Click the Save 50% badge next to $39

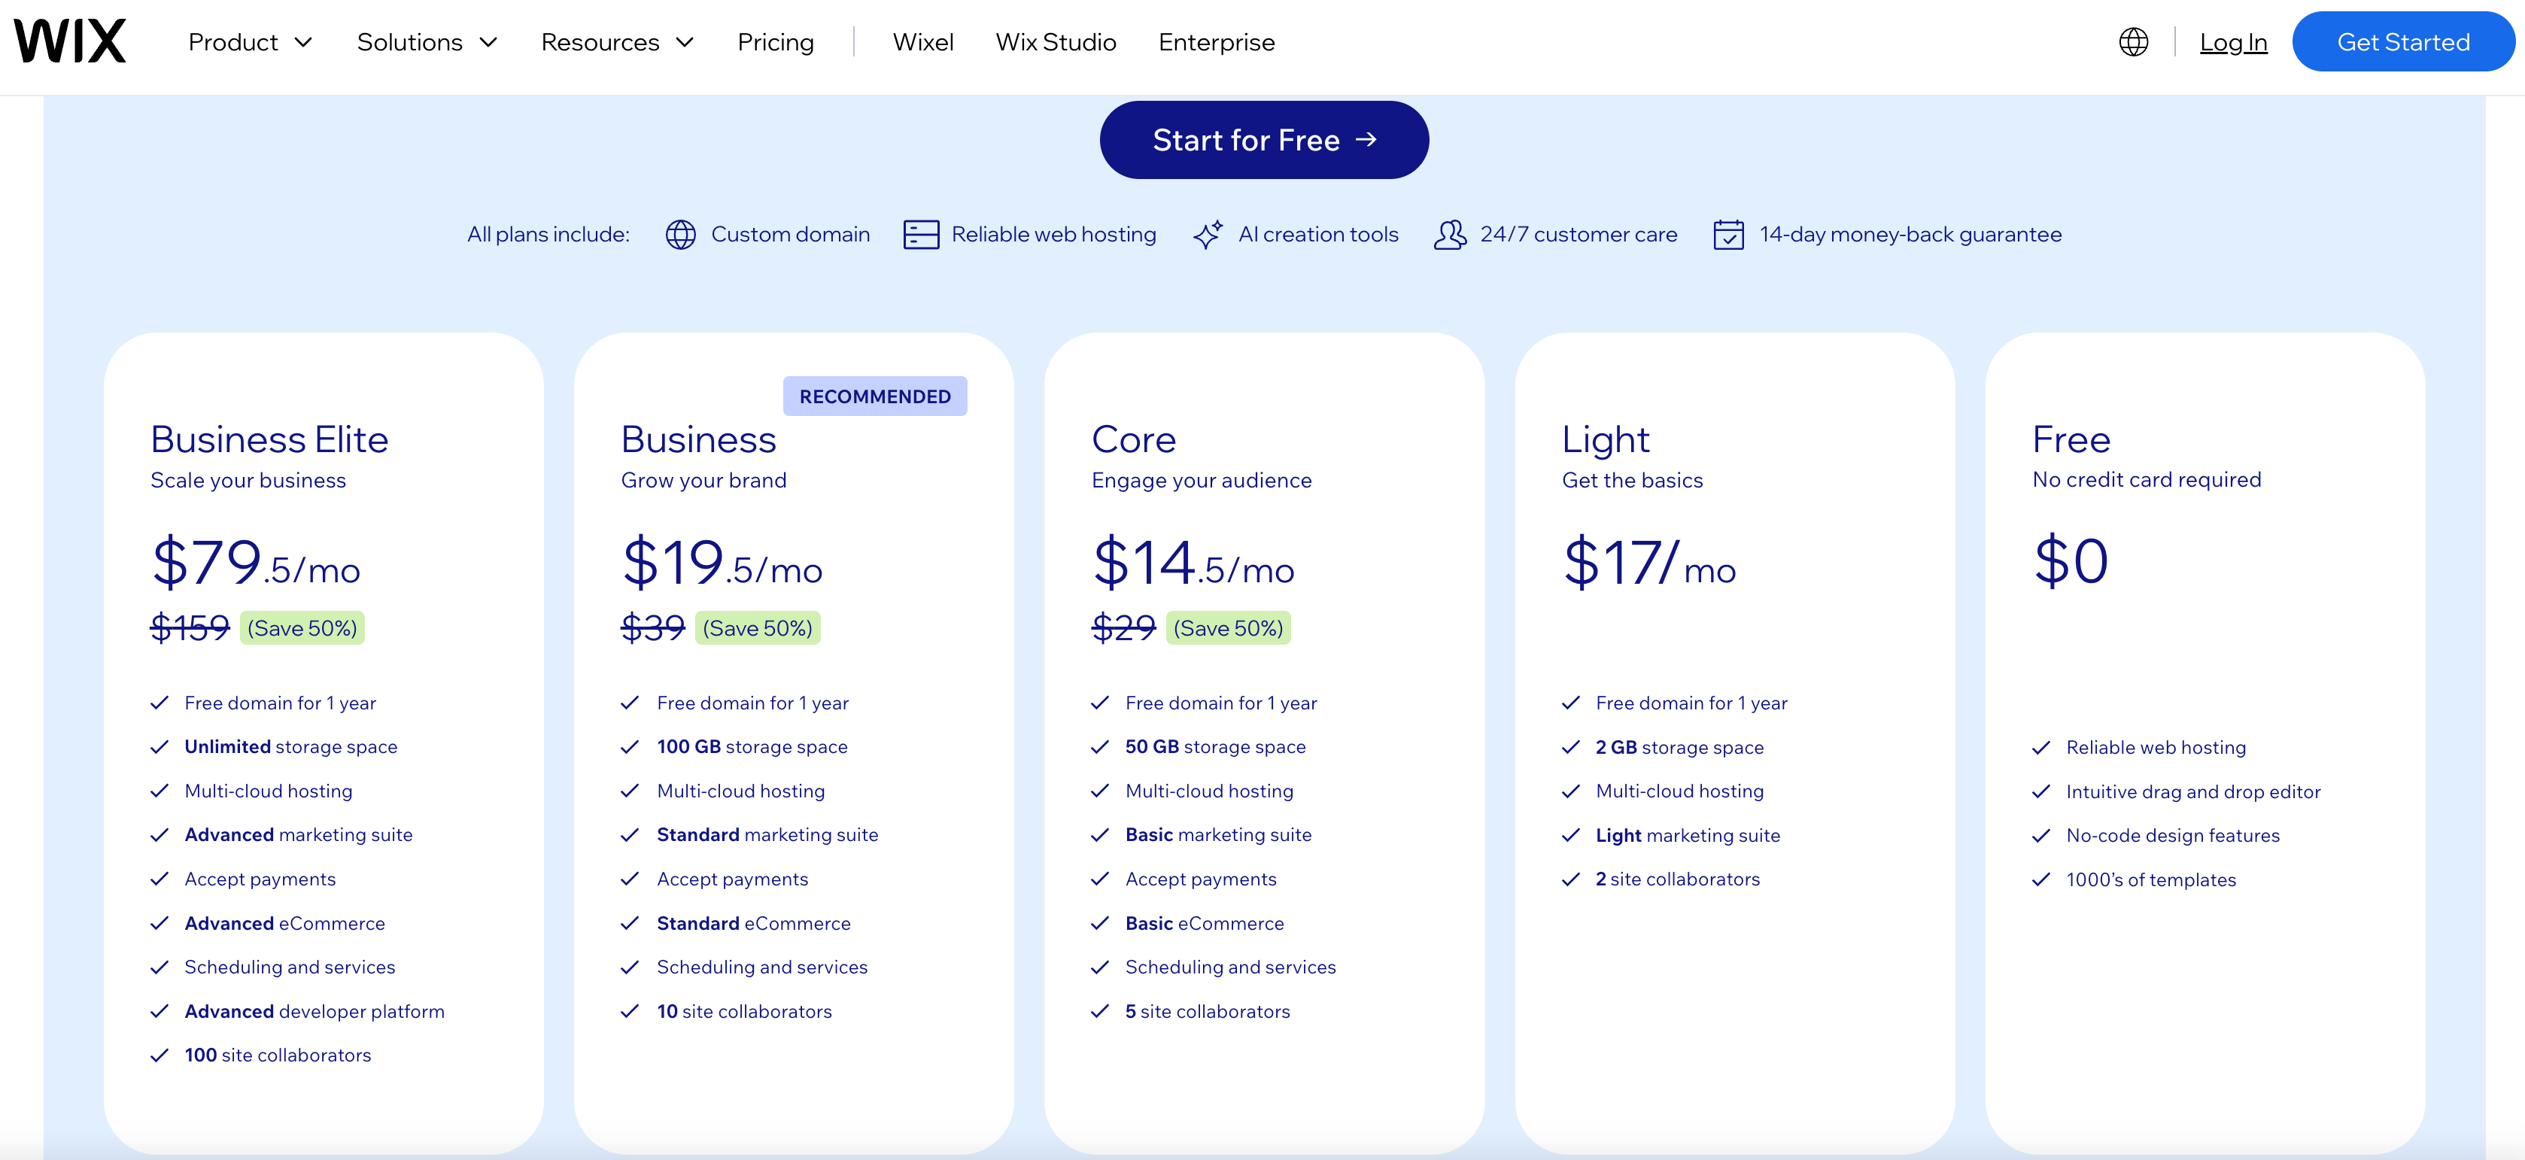758,629
